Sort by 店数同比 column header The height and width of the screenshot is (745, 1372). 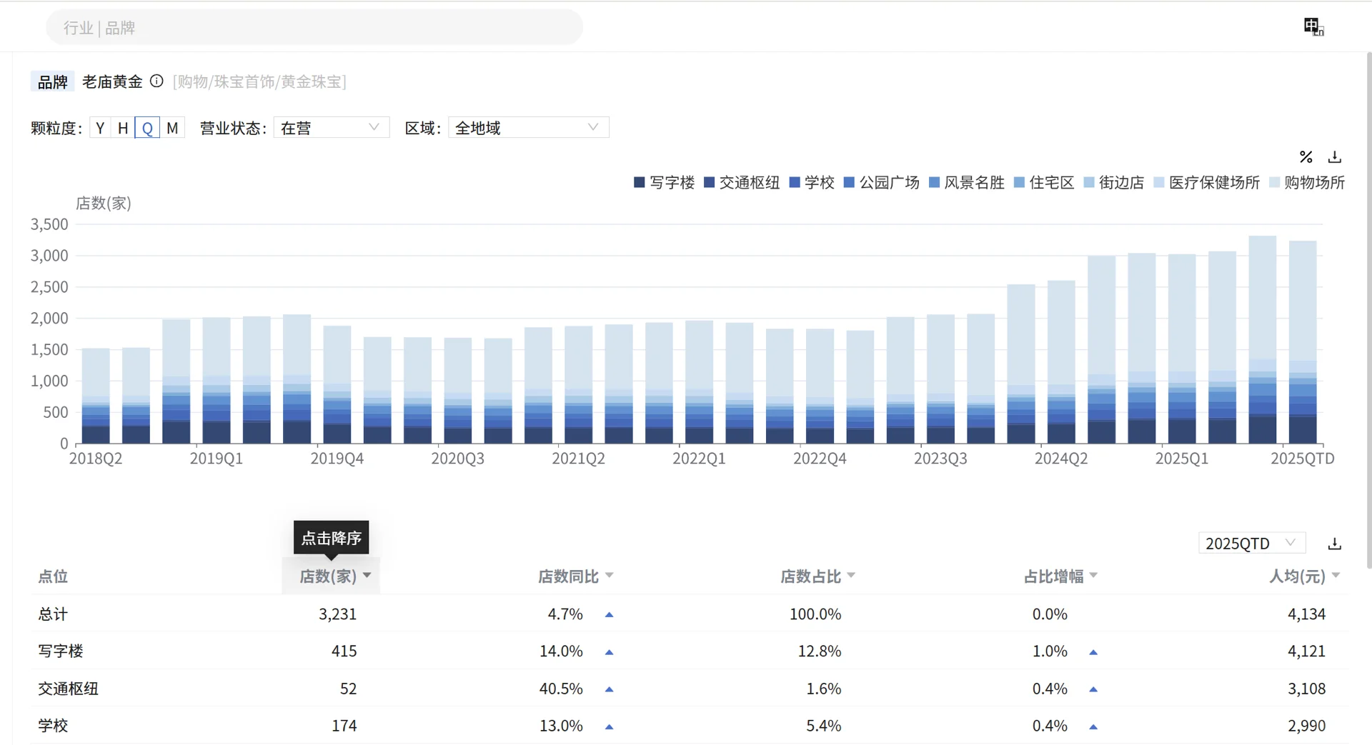pos(575,576)
